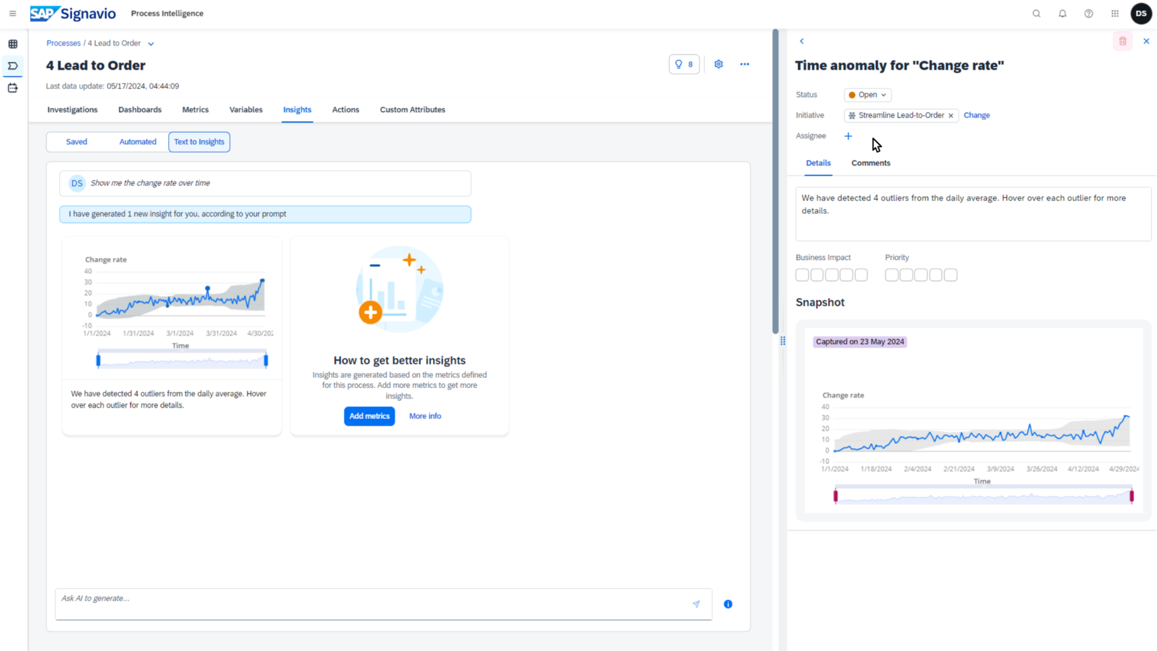This screenshot has width=1157, height=651.
Task: Remove Streamline Lead-to-Order initiative tag
Action: [x=951, y=115]
